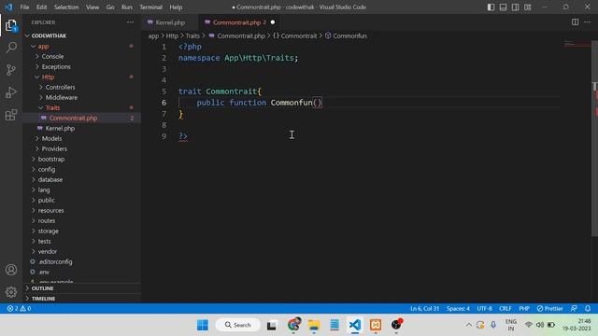This screenshot has width=598, height=336.
Task: Open the Help menu
Action: (x=176, y=7)
